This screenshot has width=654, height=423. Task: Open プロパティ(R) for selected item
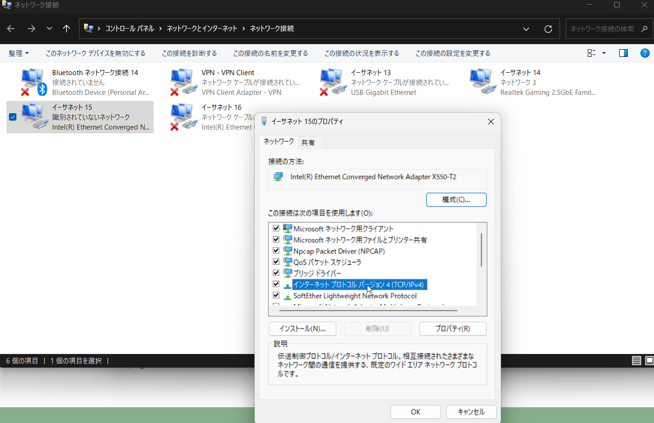tap(452, 329)
